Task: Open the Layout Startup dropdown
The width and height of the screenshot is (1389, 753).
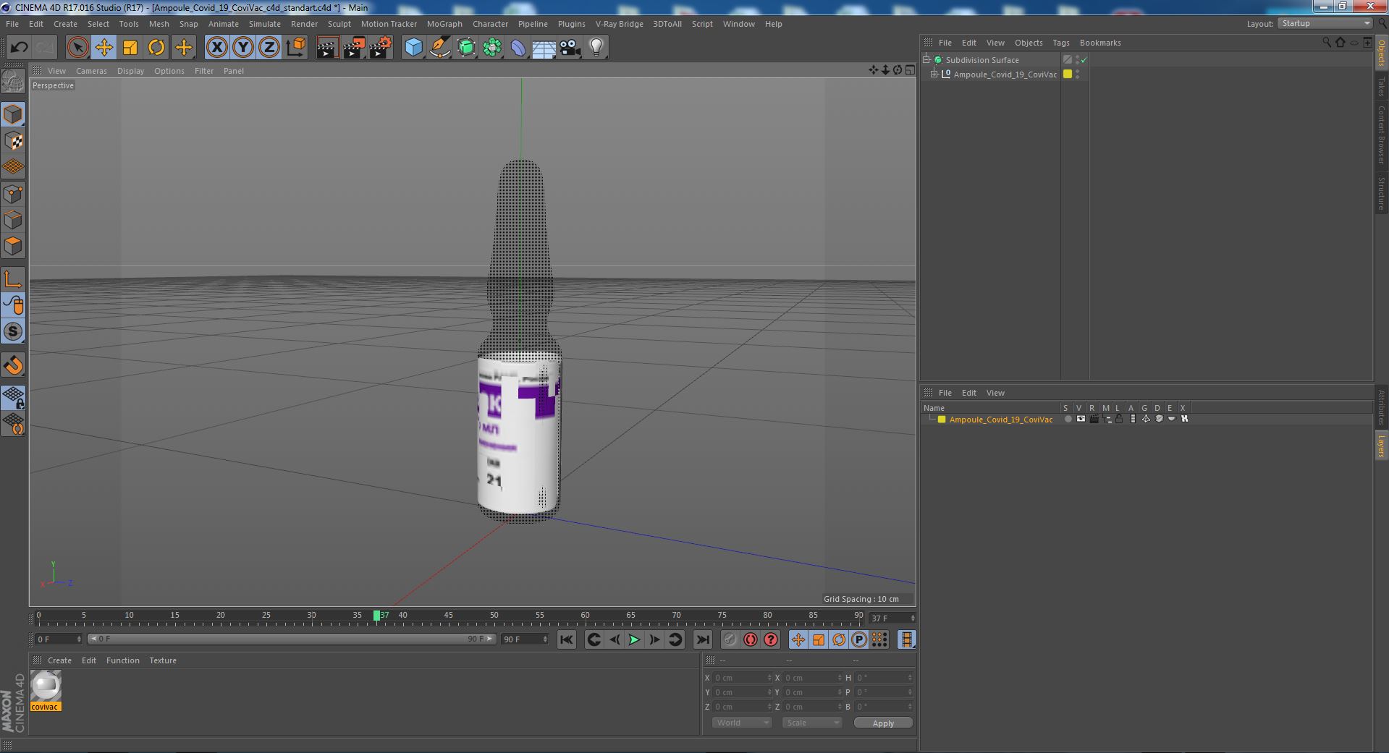Action: (1325, 24)
